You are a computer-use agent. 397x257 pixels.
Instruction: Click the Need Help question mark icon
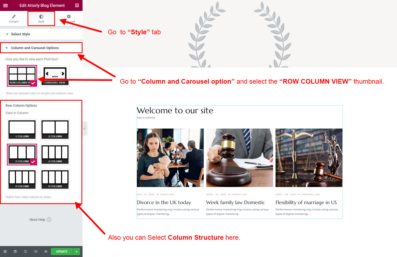pyautogui.click(x=49, y=220)
